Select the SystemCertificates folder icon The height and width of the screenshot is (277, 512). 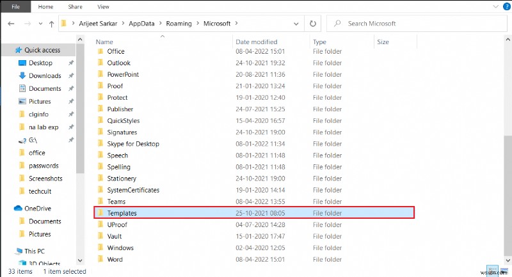[x=100, y=190]
